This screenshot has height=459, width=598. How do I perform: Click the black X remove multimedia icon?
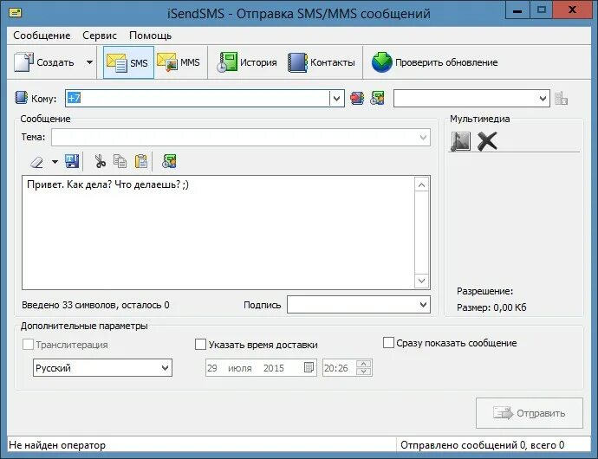487,141
